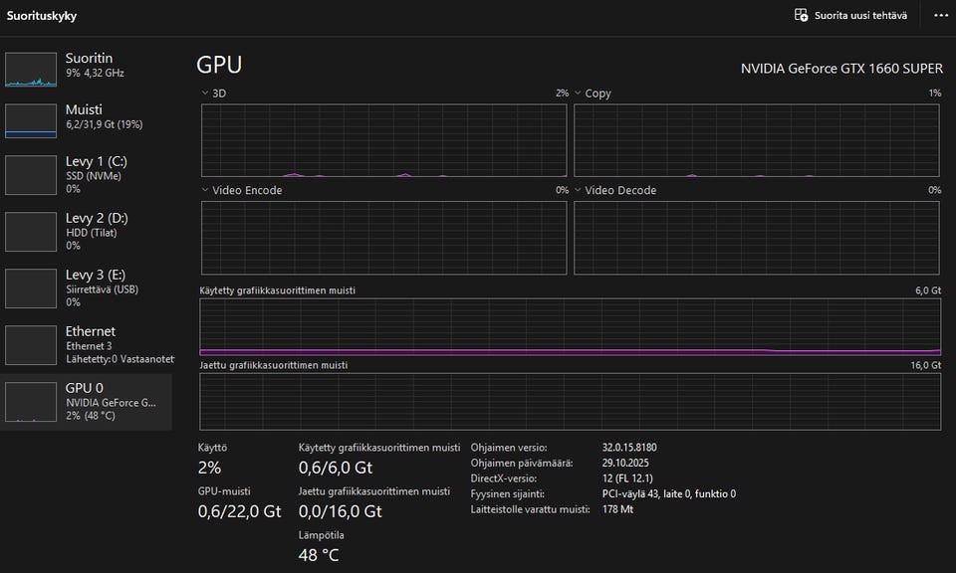This screenshot has height=573, width=956.
Task: Select the Muisti memory mini graph
Action: 32,120
